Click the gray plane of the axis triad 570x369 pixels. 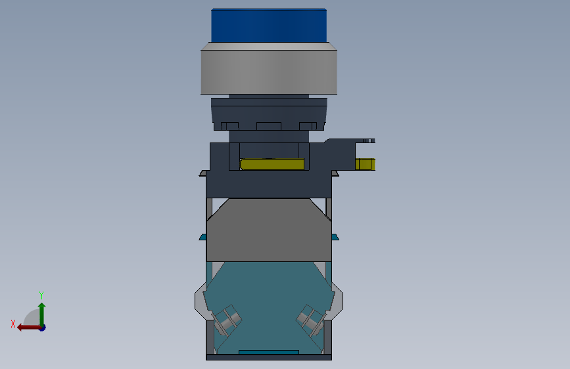click(x=32, y=318)
